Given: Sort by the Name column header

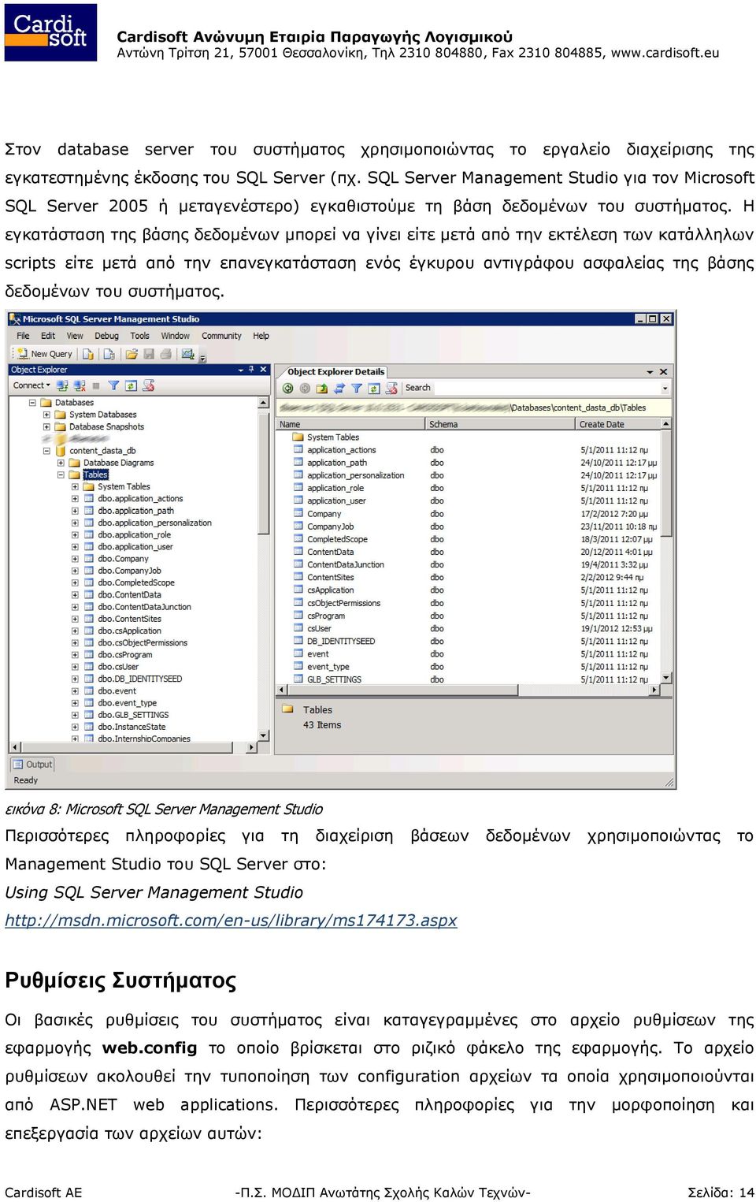Looking at the screenshot, I should click(350, 424).
